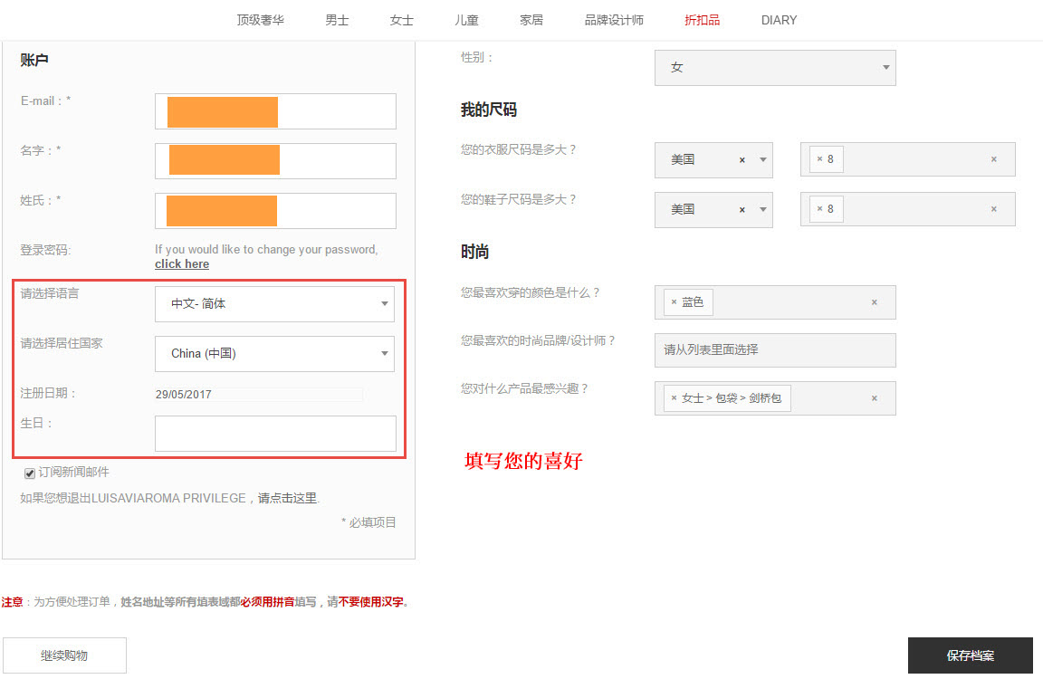This screenshot has height=679, width=1043.
Task: Open the 品牌设计师 menu
Action: click(613, 20)
